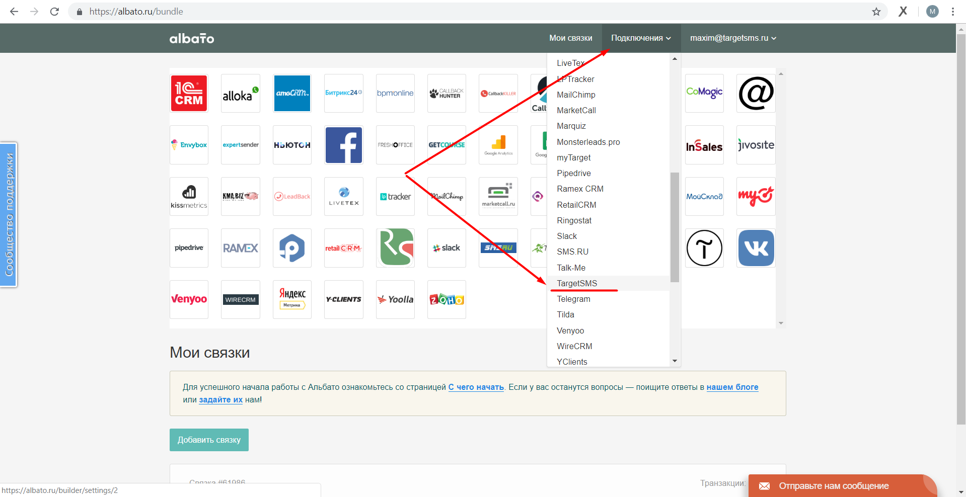Select the myTarget logo tile
The image size is (966, 497).
pos(756,196)
